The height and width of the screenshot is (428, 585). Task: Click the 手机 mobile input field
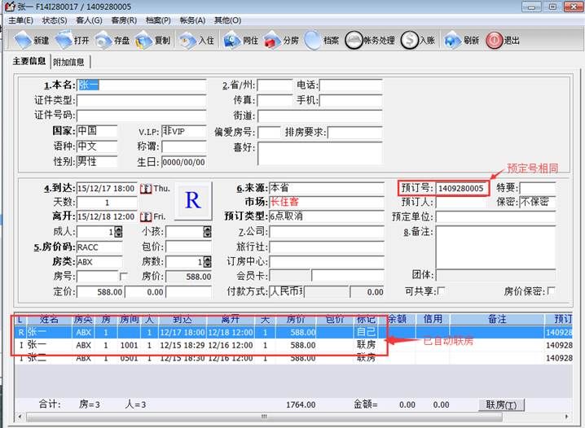pyautogui.click(x=351, y=100)
